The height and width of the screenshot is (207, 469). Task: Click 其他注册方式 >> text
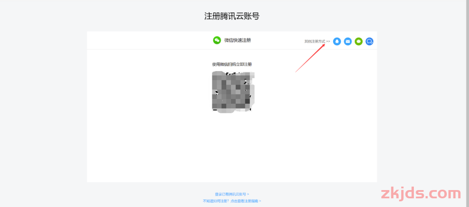[317, 42]
